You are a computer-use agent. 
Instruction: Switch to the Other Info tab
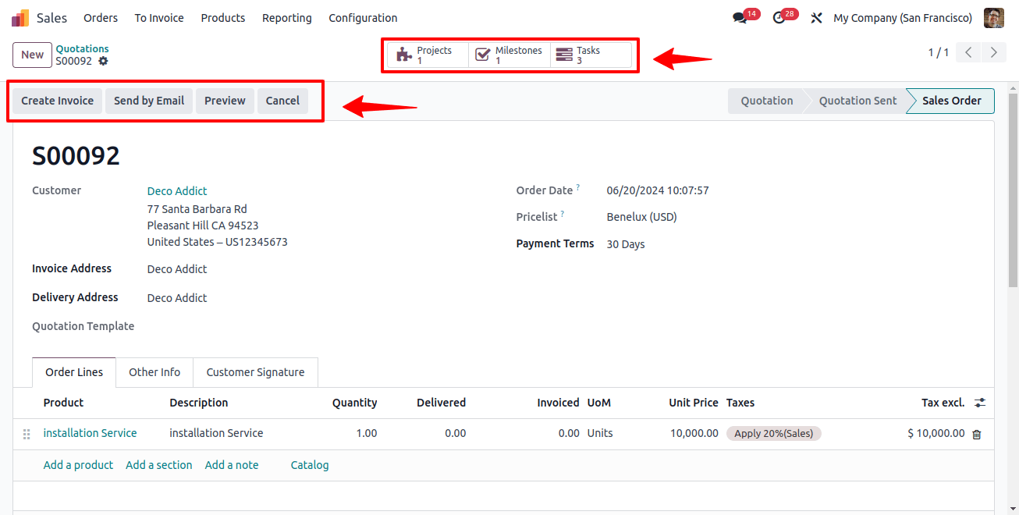coord(154,372)
